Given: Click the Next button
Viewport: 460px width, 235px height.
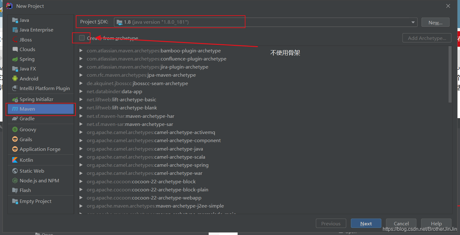Looking at the screenshot, I should point(366,223).
